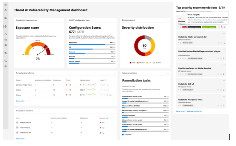Click lightbulb icon on Disable Contoso Media Player plugins card
Screen dimensions: 236x146
(x=224, y=58)
